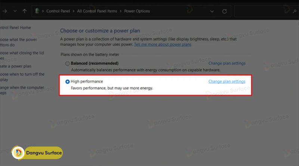Expand the address bar history dropdown
The height and width of the screenshot is (166, 299).
click(x=213, y=11)
